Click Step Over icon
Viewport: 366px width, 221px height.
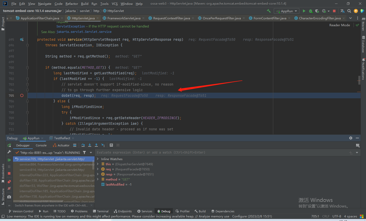click(83, 145)
